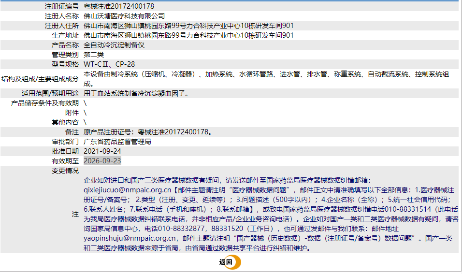Click the 结构及组成/主要组成成分 label

tap(40, 79)
